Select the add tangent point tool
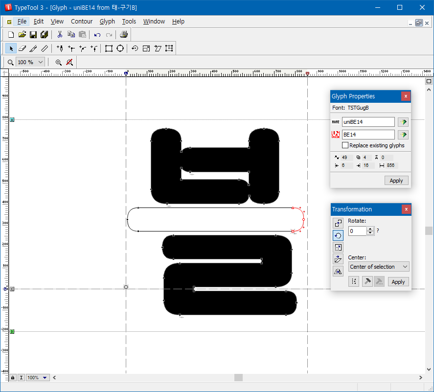Viewport: 434px width, 392px height. [x=94, y=48]
